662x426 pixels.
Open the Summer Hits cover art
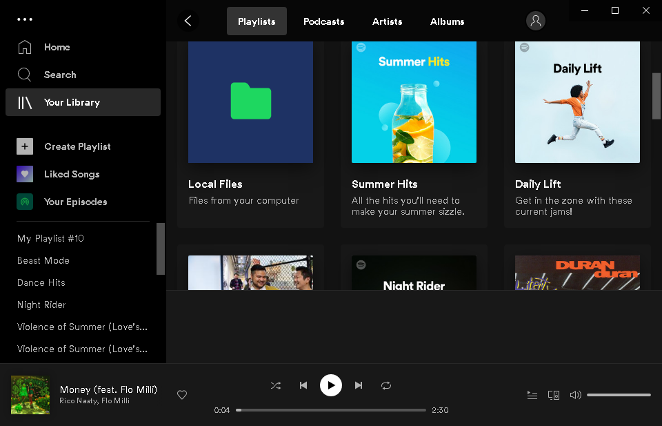click(414, 102)
